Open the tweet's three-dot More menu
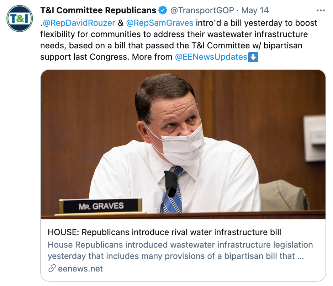This screenshot has width=333, height=286. click(321, 10)
